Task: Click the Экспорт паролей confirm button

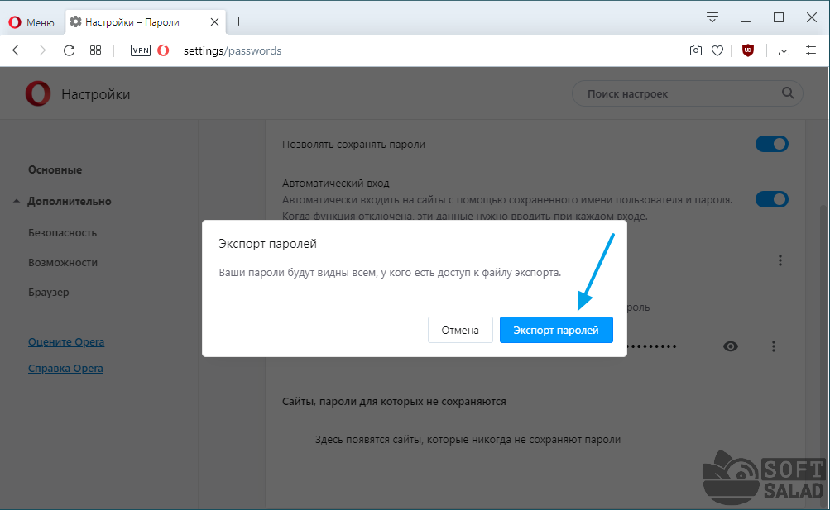Action: [x=556, y=330]
